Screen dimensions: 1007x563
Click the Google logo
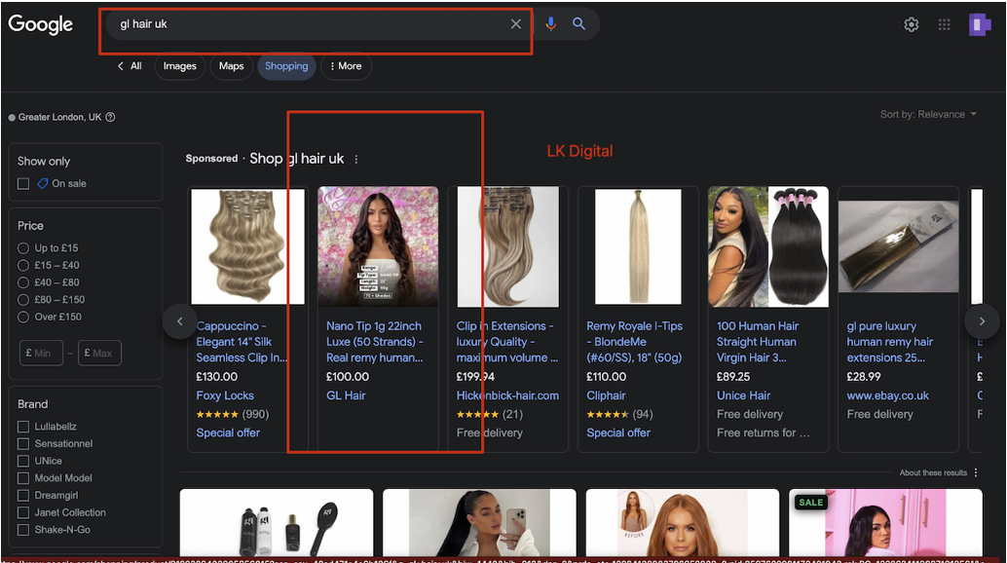(41, 24)
